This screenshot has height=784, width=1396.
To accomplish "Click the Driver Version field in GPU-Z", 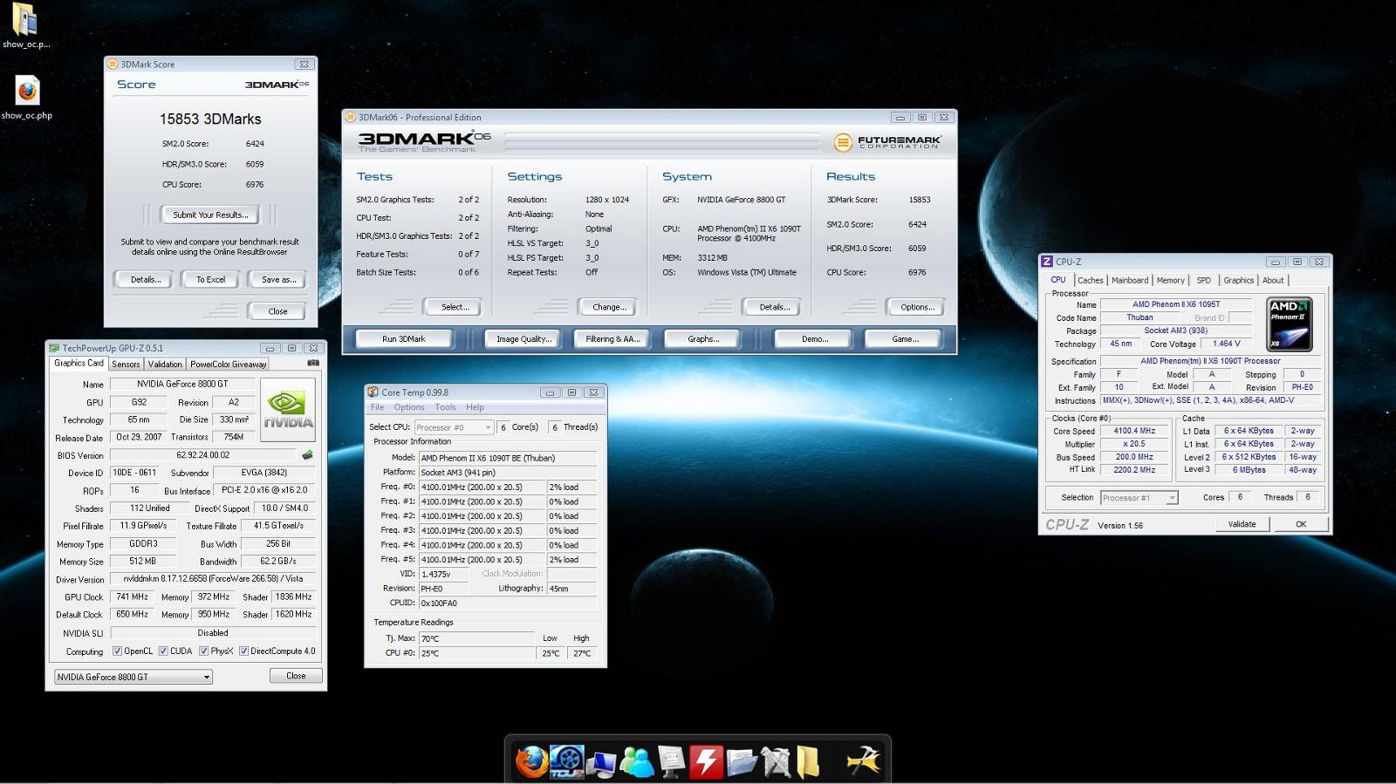I will click(213, 578).
